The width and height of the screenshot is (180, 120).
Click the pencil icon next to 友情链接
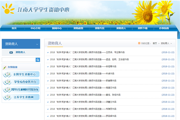(4, 67)
